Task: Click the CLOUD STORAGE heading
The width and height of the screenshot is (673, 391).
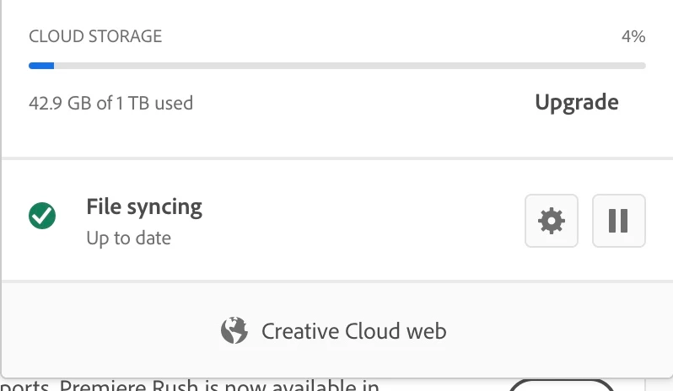Action: [x=95, y=36]
